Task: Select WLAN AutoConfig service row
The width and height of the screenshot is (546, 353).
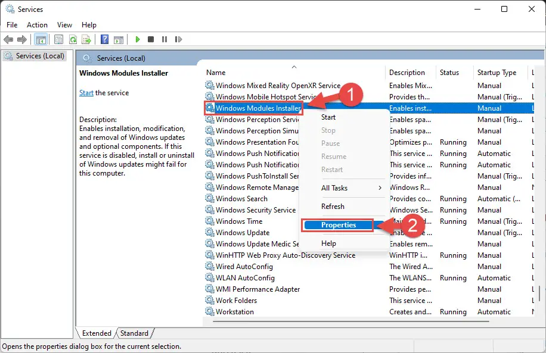Action: point(369,277)
